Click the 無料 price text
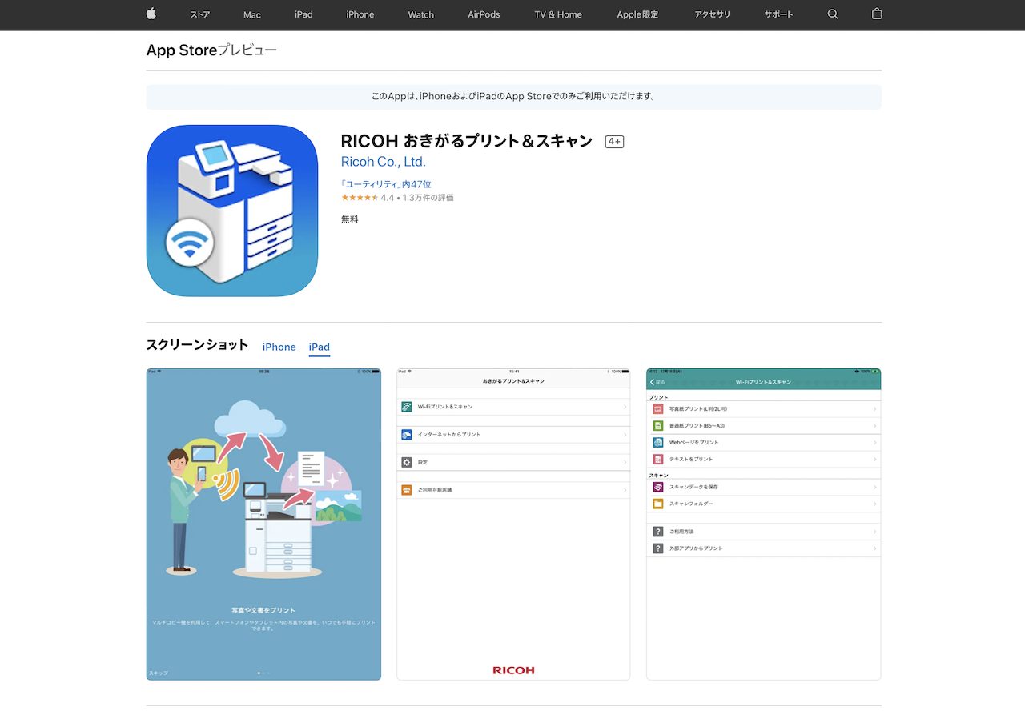The width and height of the screenshot is (1025, 715). 350,219
